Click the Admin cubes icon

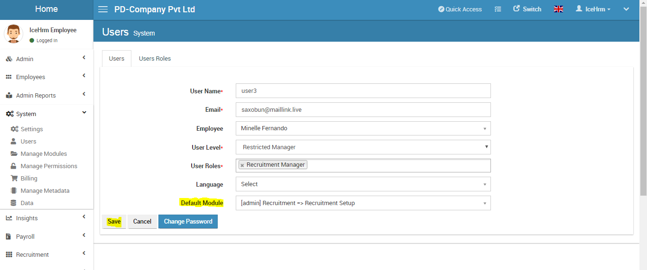[x=9, y=59]
